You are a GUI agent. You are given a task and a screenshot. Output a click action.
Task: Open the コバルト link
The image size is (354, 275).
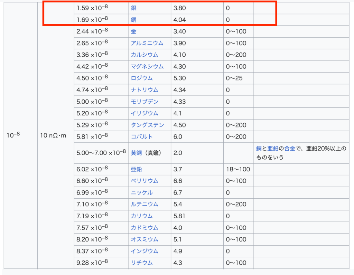coord(142,137)
